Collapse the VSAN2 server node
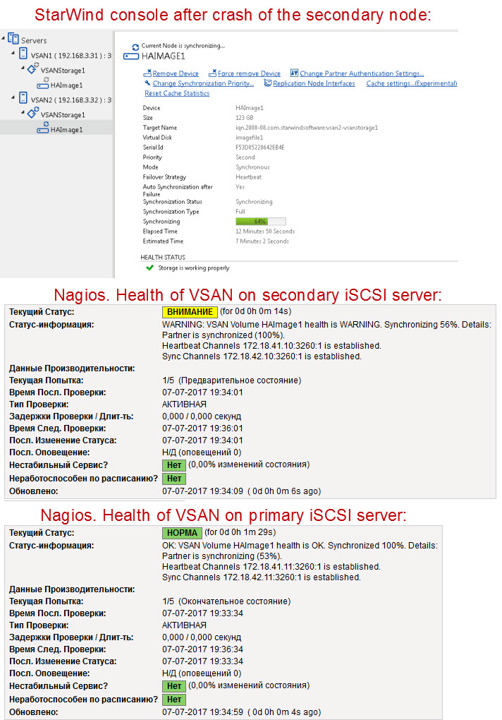Viewport: 502px width, 720px height. [13, 98]
